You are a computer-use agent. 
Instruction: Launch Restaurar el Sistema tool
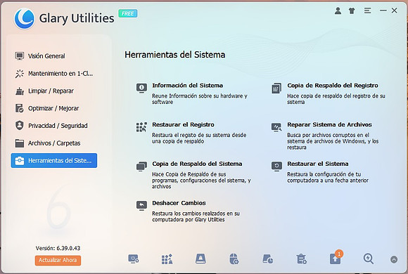pyautogui.click(x=318, y=164)
